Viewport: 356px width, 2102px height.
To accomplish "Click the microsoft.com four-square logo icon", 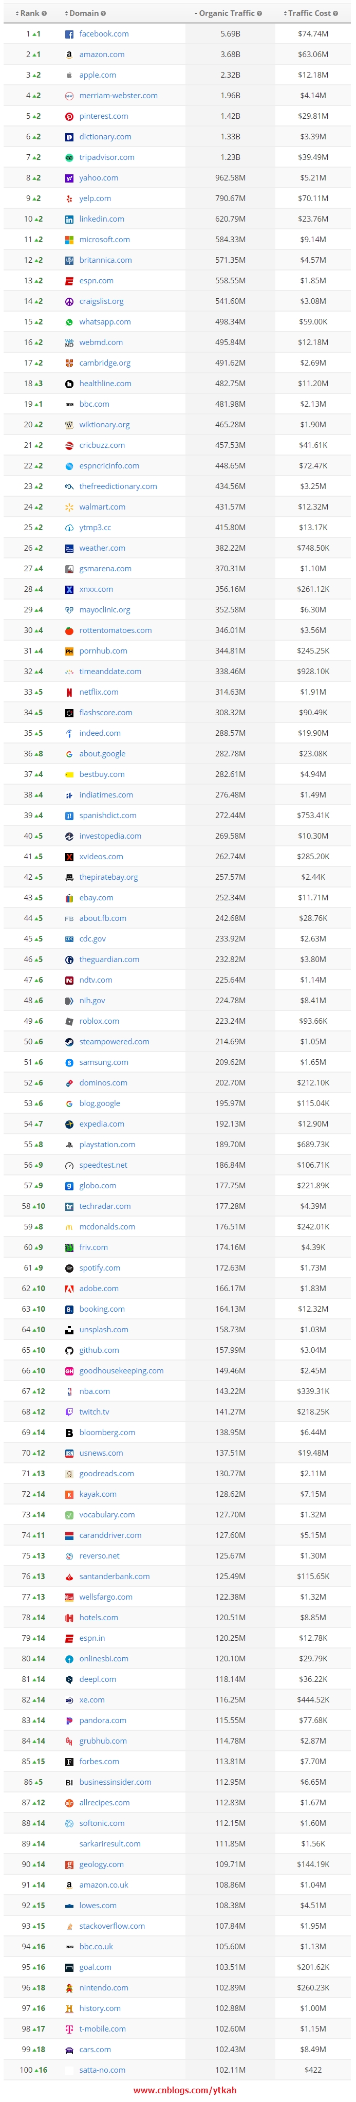I will tap(69, 240).
